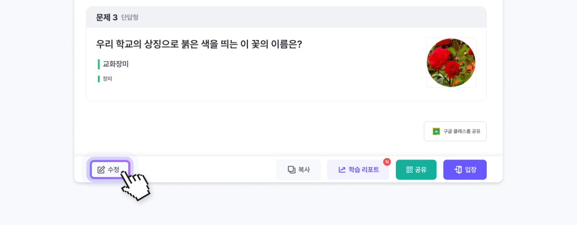Image resolution: width=577 pixels, height=225 pixels.
Task: Click the pencil edit icon
Action: (101, 170)
